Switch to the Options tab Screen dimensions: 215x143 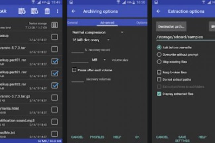142,23
